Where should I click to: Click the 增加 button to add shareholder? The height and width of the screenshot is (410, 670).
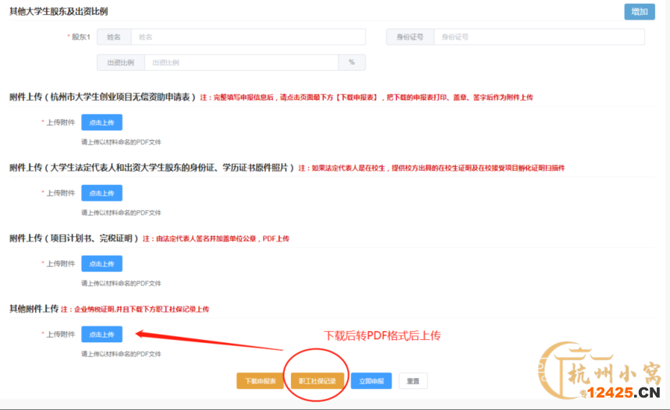pos(639,12)
